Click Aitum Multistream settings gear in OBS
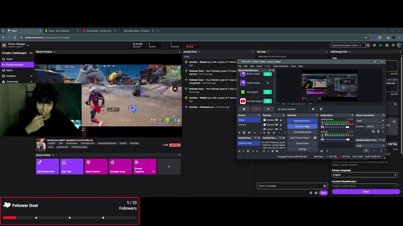Image resolution: width=403 pixels, height=226 pixels. (244, 109)
